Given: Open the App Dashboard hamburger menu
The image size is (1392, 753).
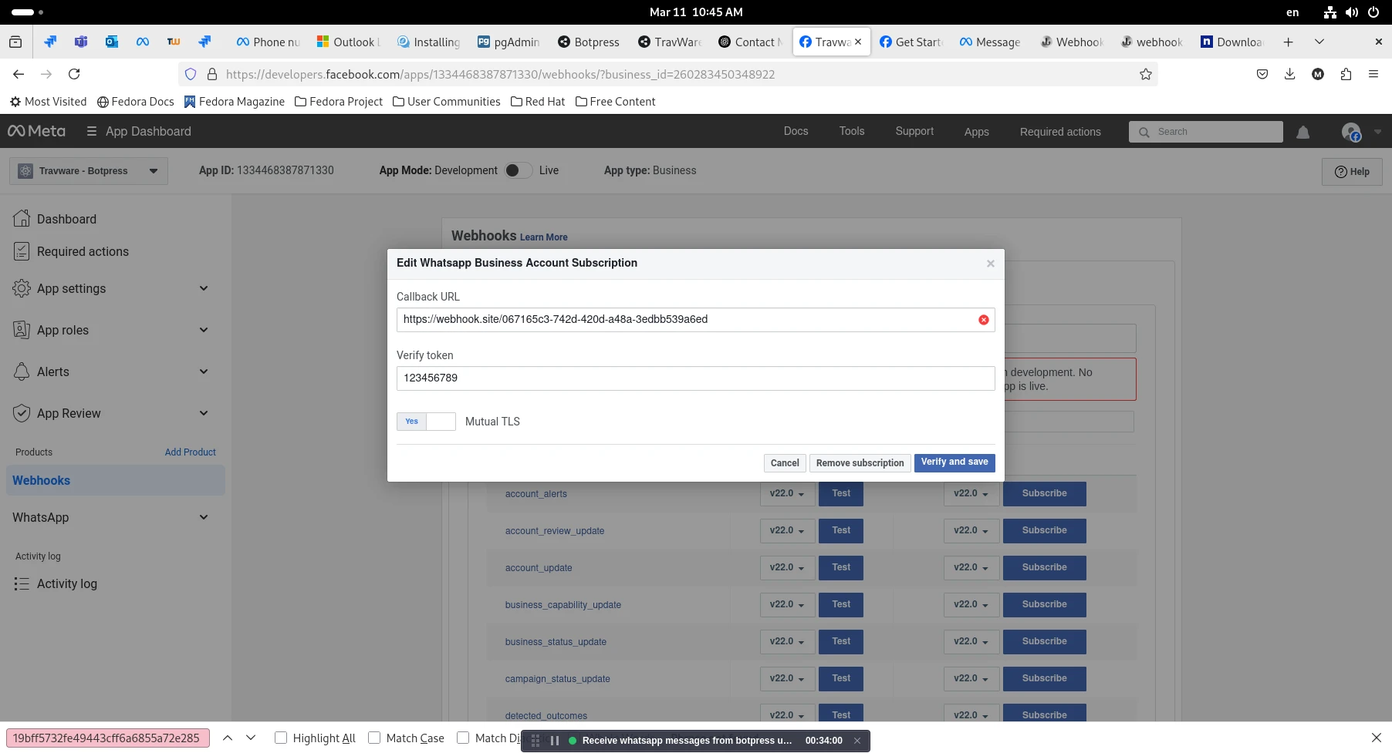Looking at the screenshot, I should coord(92,131).
